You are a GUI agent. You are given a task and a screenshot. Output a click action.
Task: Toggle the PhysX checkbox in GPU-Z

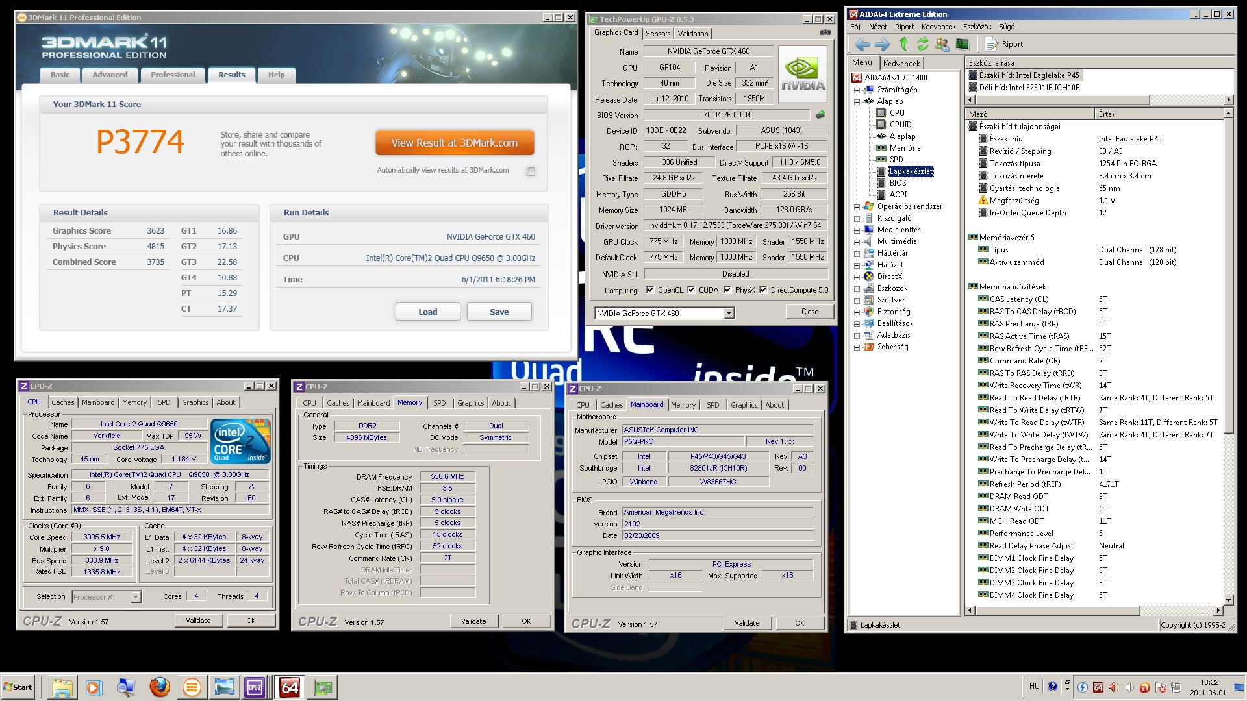[727, 290]
